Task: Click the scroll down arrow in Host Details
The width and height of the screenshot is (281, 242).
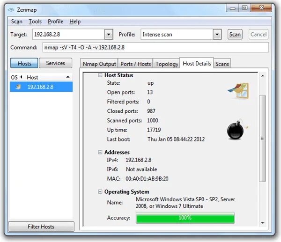Action: click(x=263, y=223)
